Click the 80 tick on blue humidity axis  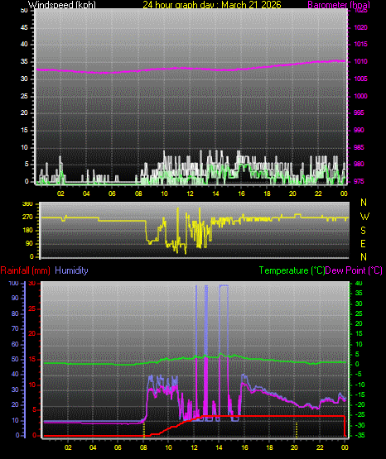click(x=15, y=313)
